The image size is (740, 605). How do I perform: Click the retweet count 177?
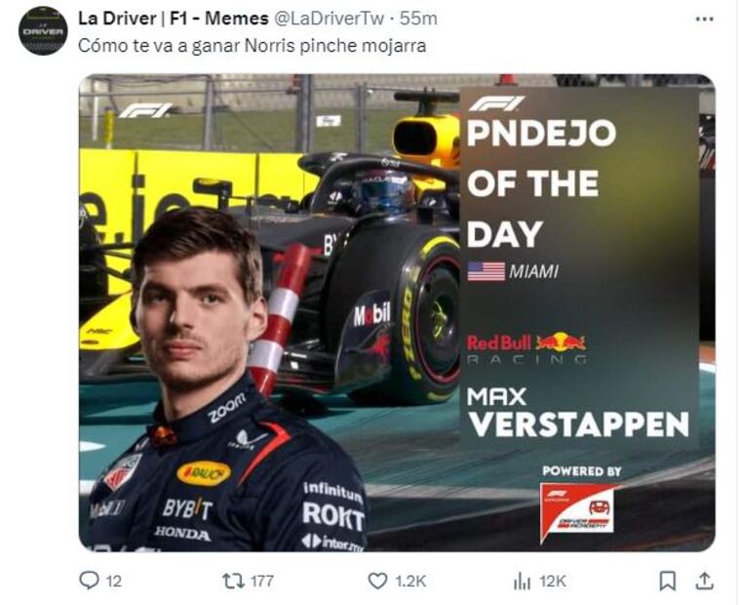coord(261,581)
